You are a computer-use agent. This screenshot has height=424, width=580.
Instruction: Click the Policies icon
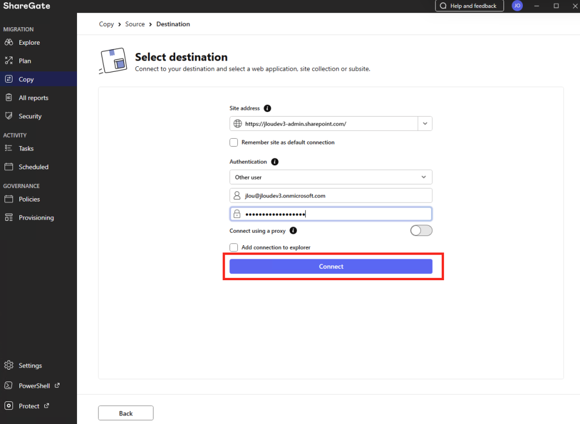click(9, 199)
